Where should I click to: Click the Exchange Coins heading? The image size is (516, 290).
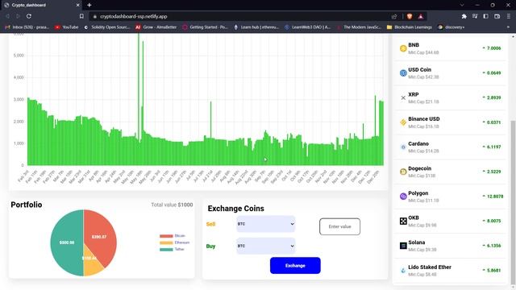235,209
